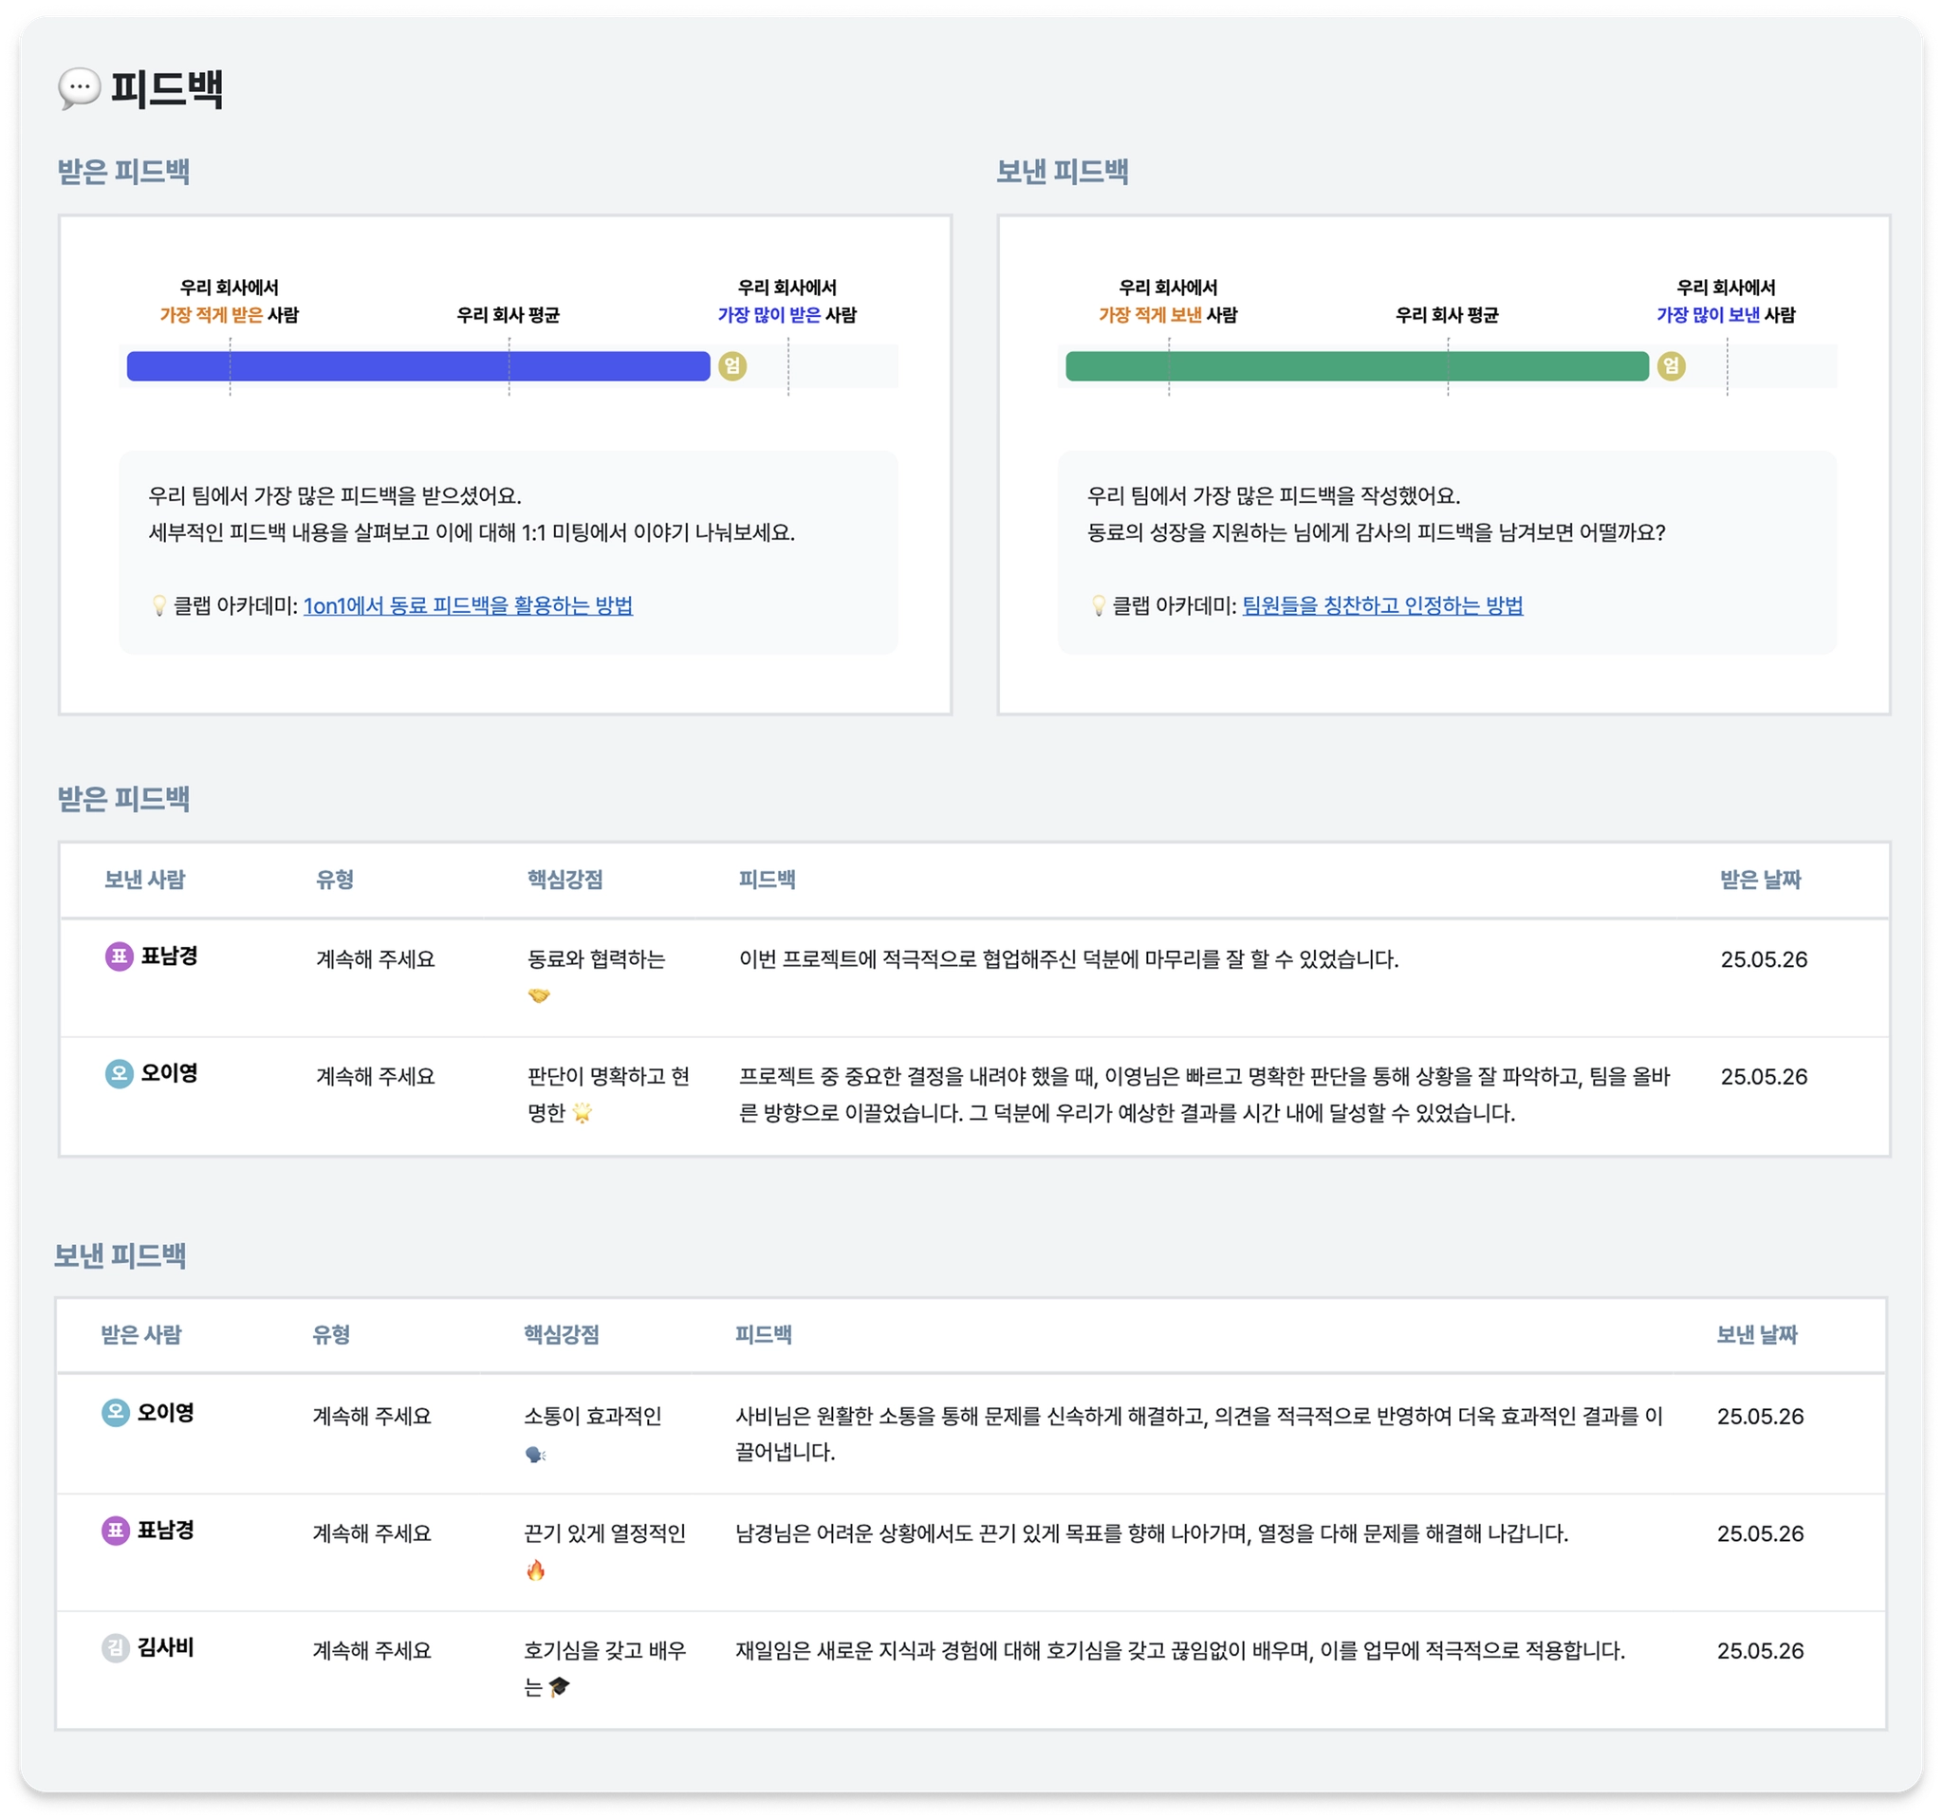The height and width of the screenshot is (1819, 1943).
Task: Click the 핵심강점 header in received feedback table
Action: pyautogui.click(x=564, y=879)
